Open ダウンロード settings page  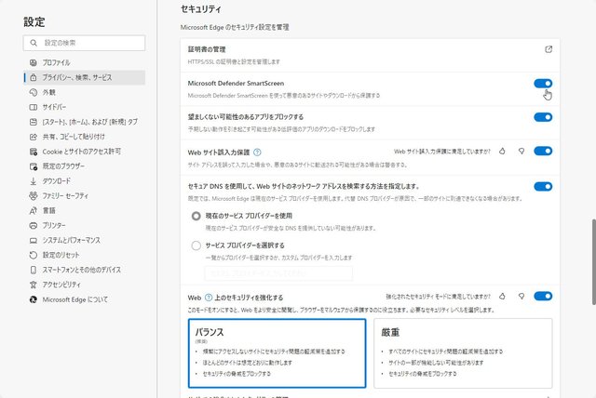(85, 181)
